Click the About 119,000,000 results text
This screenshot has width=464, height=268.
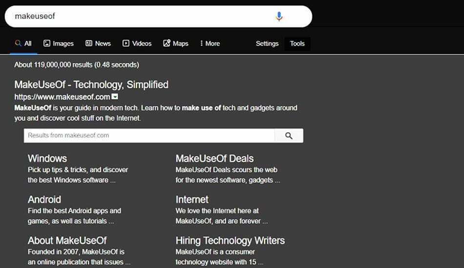(77, 65)
